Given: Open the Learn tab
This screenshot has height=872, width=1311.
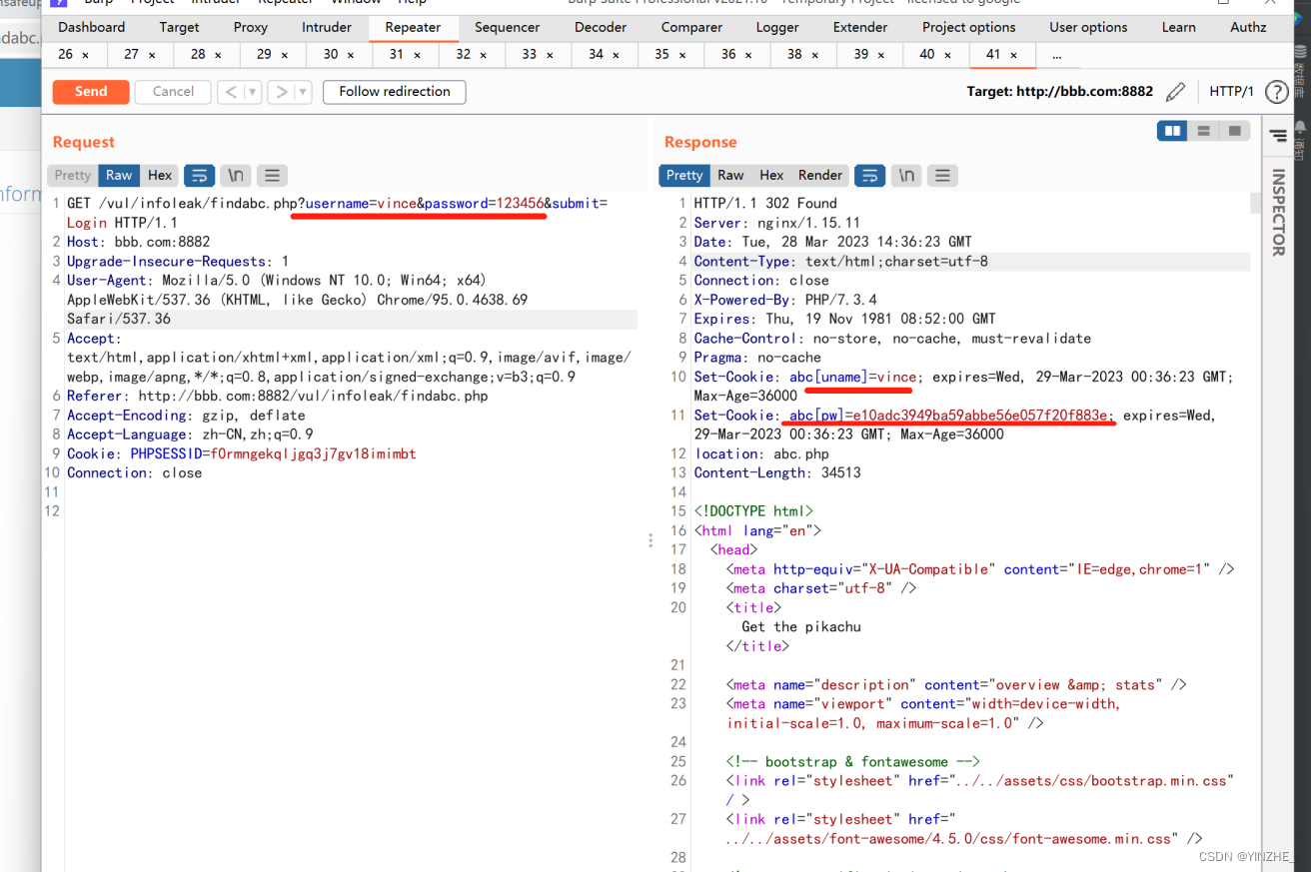Looking at the screenshot, I should 1179,27.
